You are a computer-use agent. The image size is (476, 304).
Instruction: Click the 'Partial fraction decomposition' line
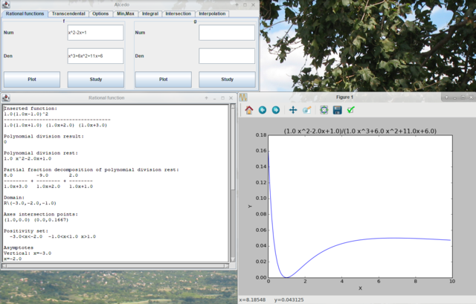tap(91, 169)
